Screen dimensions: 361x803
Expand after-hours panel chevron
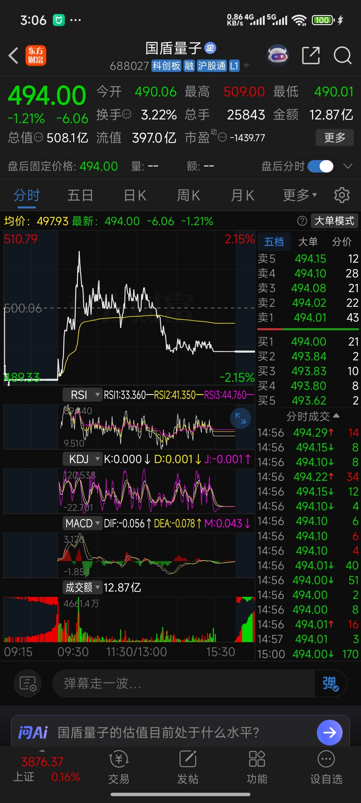(348, 166)
